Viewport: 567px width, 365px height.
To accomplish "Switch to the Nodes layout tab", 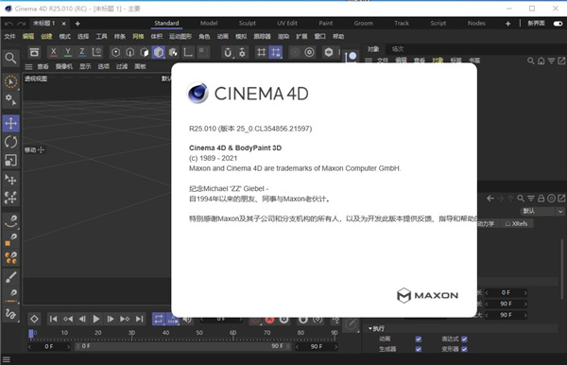I will pos(476,23).
